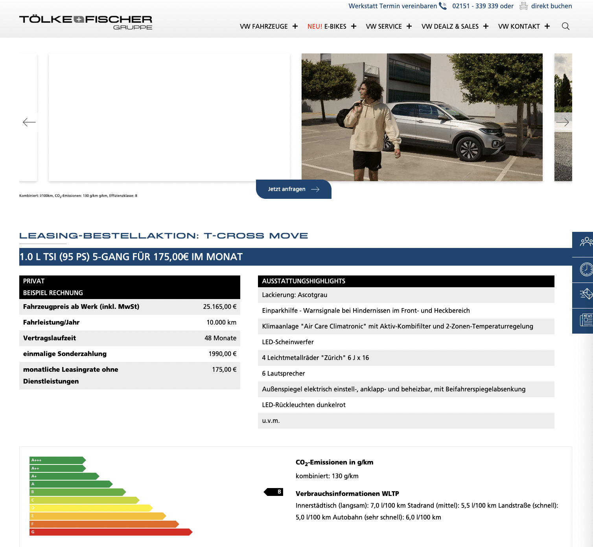This screenshot has height=547, width=593.
Task: Click the small 'Kombiniert' emissions caption under slider
Action: (78, 196)
